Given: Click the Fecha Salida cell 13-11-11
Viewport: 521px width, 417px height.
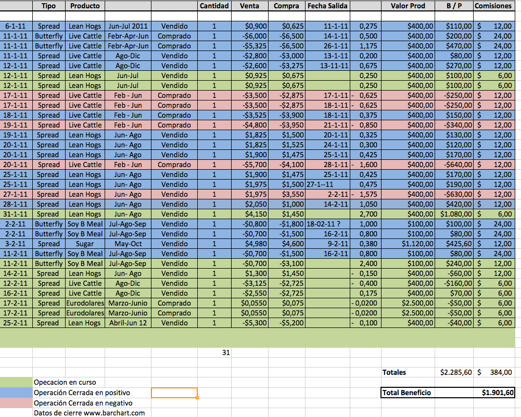Looking at the screenshot, I should pos(327,66).
